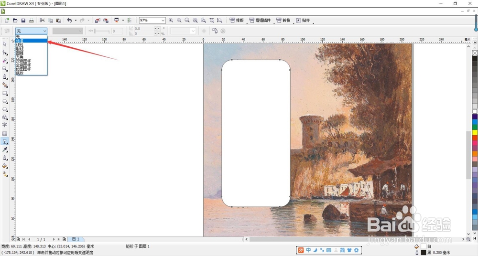Click the Undo arrow icon
Viewport: 478px width, 256px height.
point(69,21)
